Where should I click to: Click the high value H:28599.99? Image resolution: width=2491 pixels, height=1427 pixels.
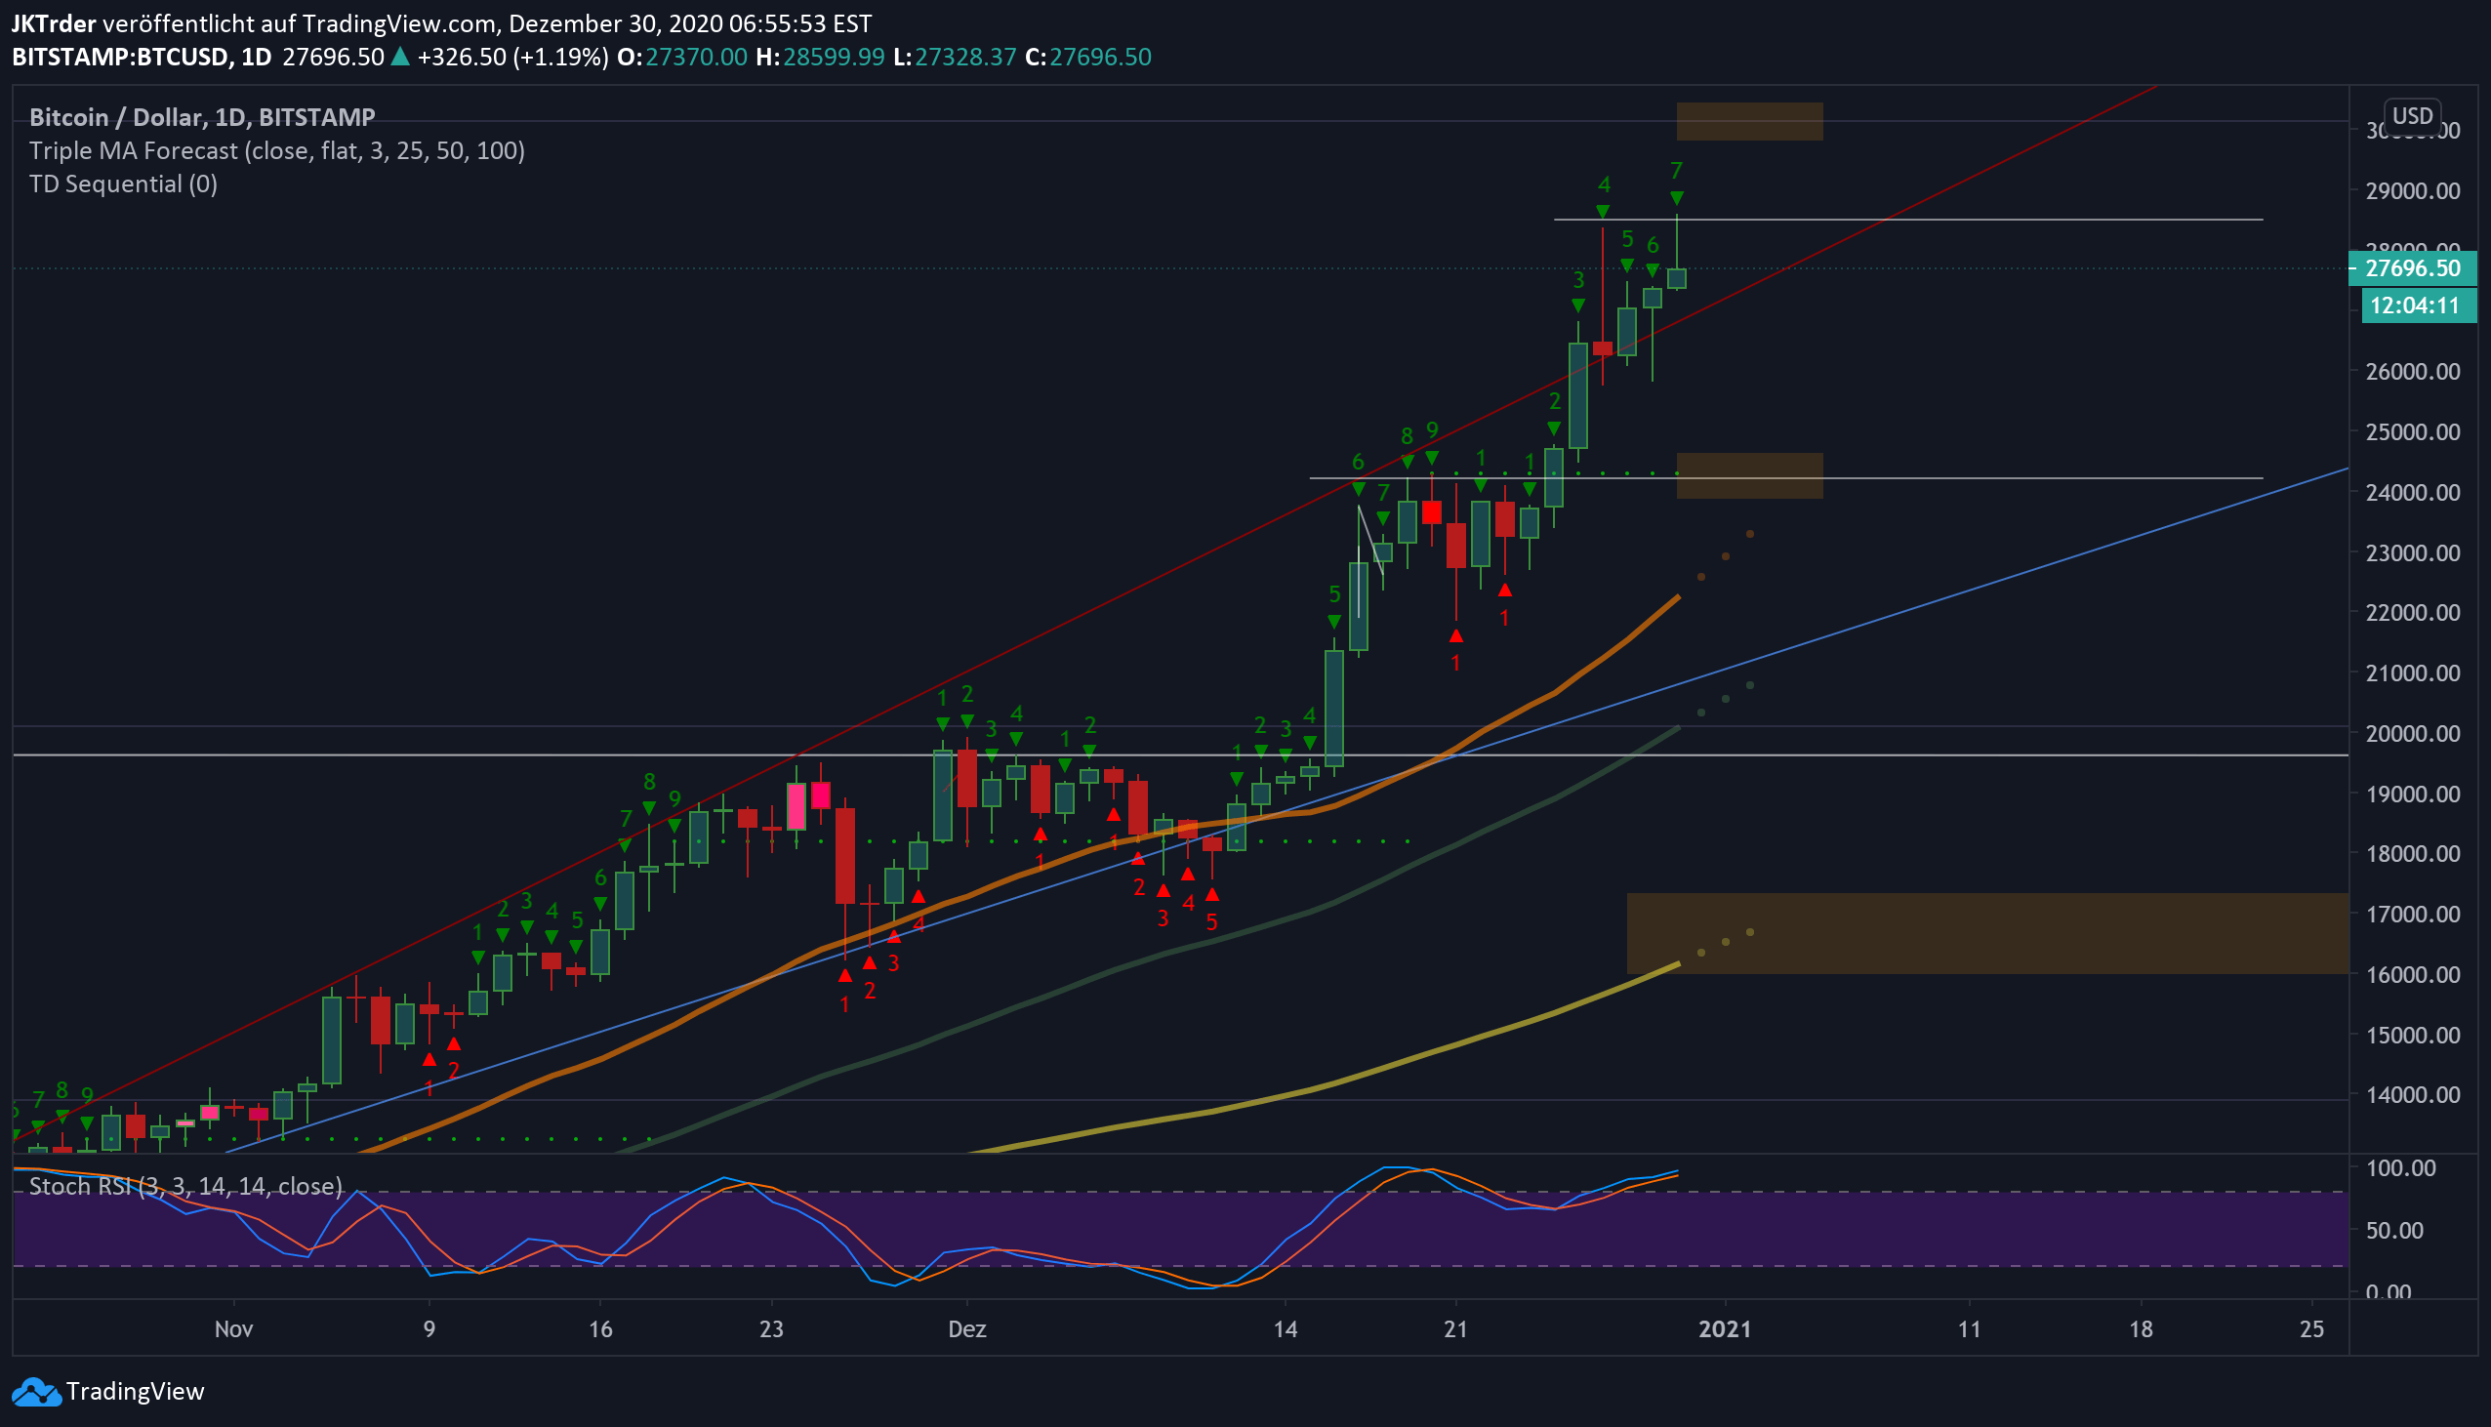[820, 57]
